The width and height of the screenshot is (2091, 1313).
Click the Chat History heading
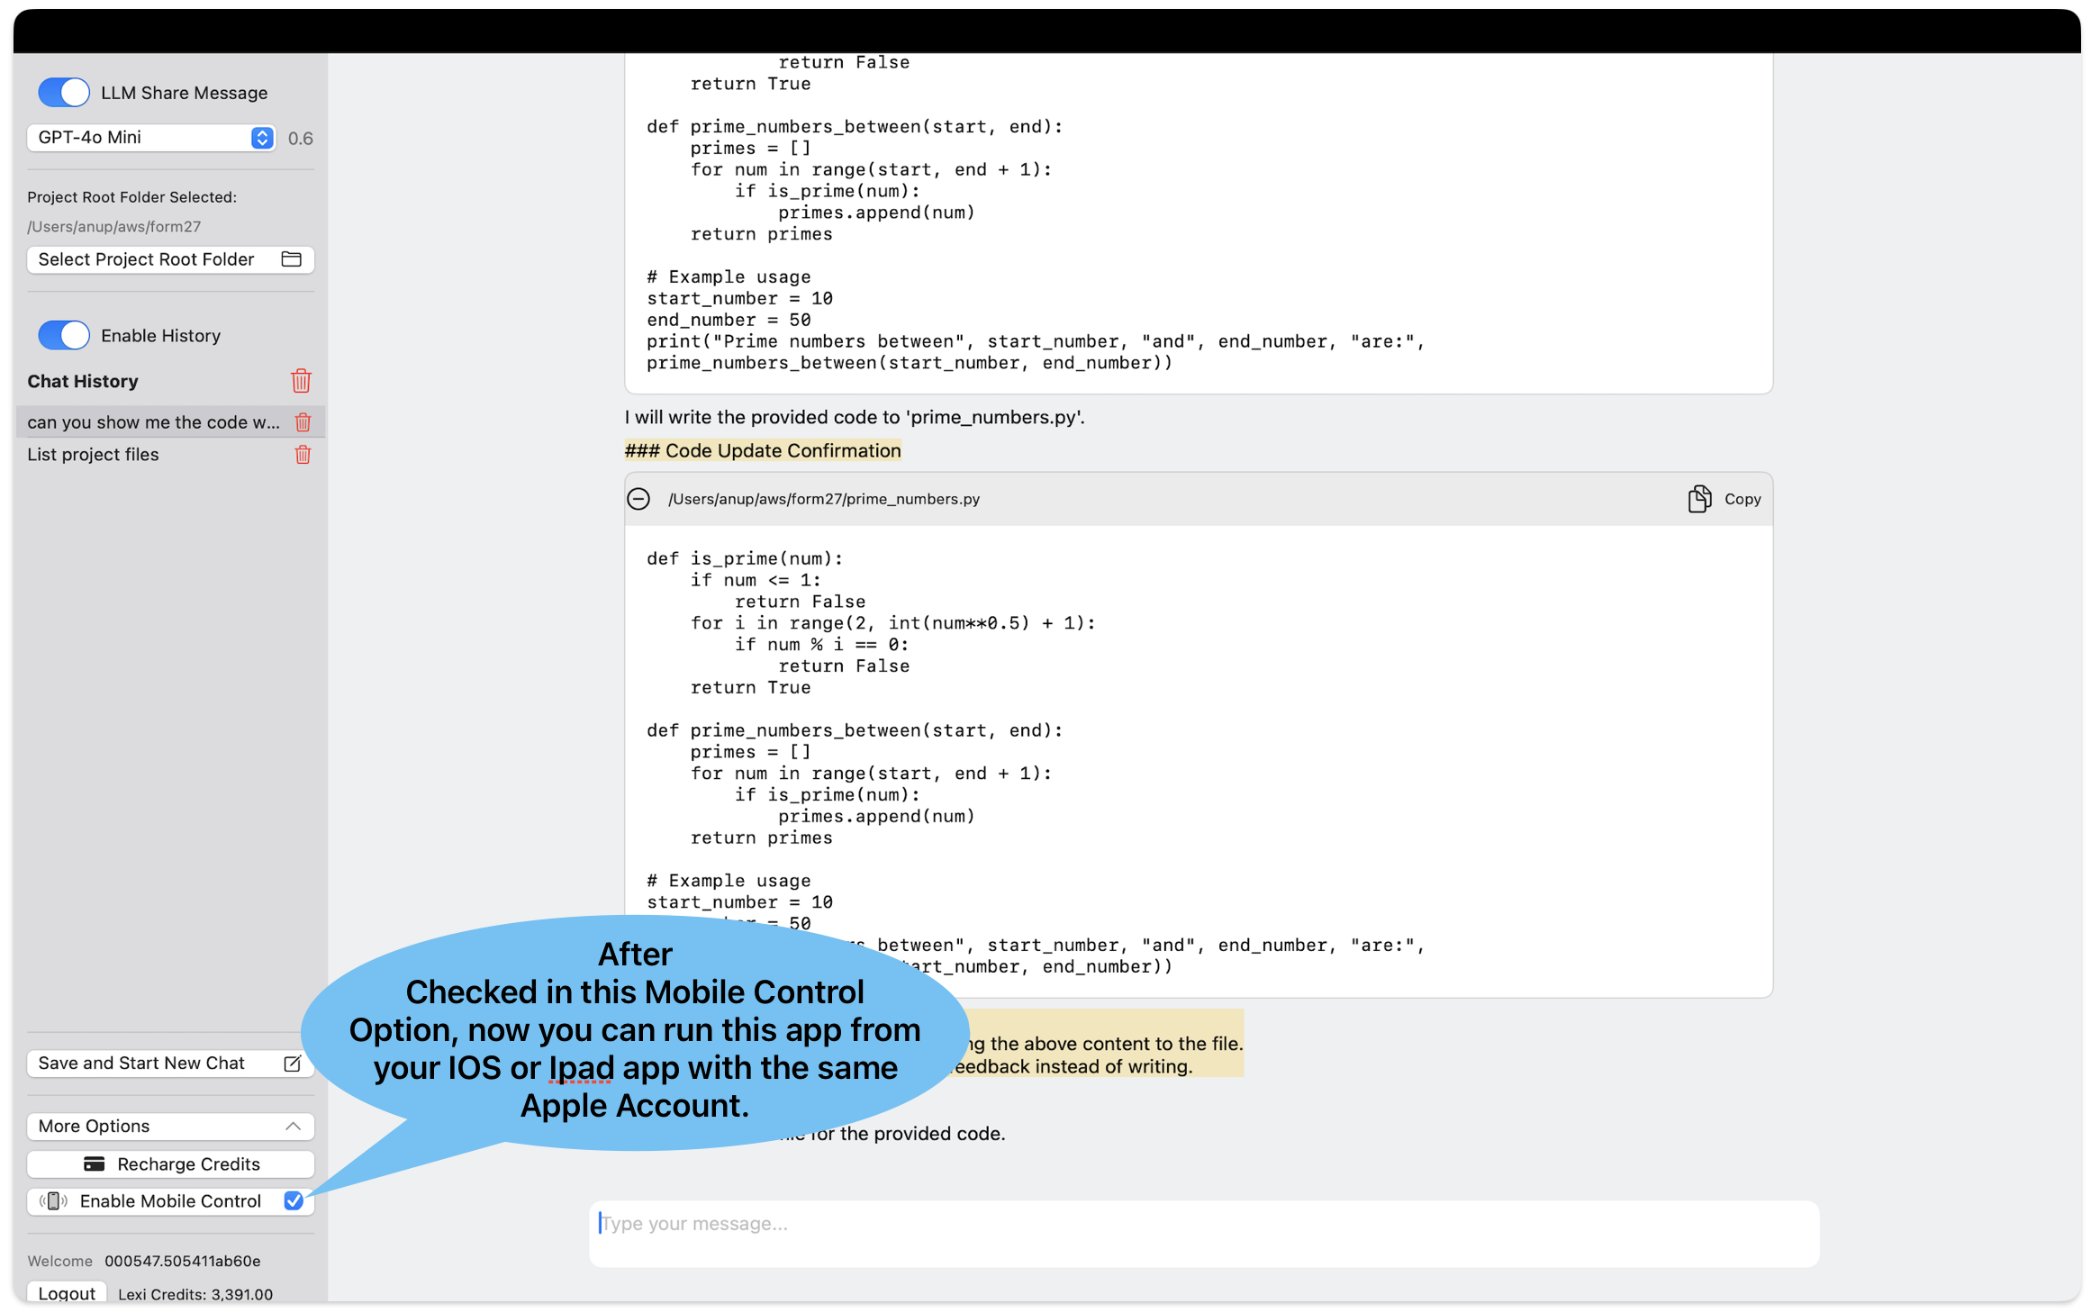[x=83, y=381]
